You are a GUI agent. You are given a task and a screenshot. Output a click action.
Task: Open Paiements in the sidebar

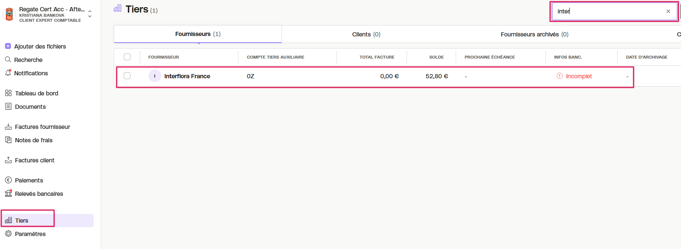(29, 180)
